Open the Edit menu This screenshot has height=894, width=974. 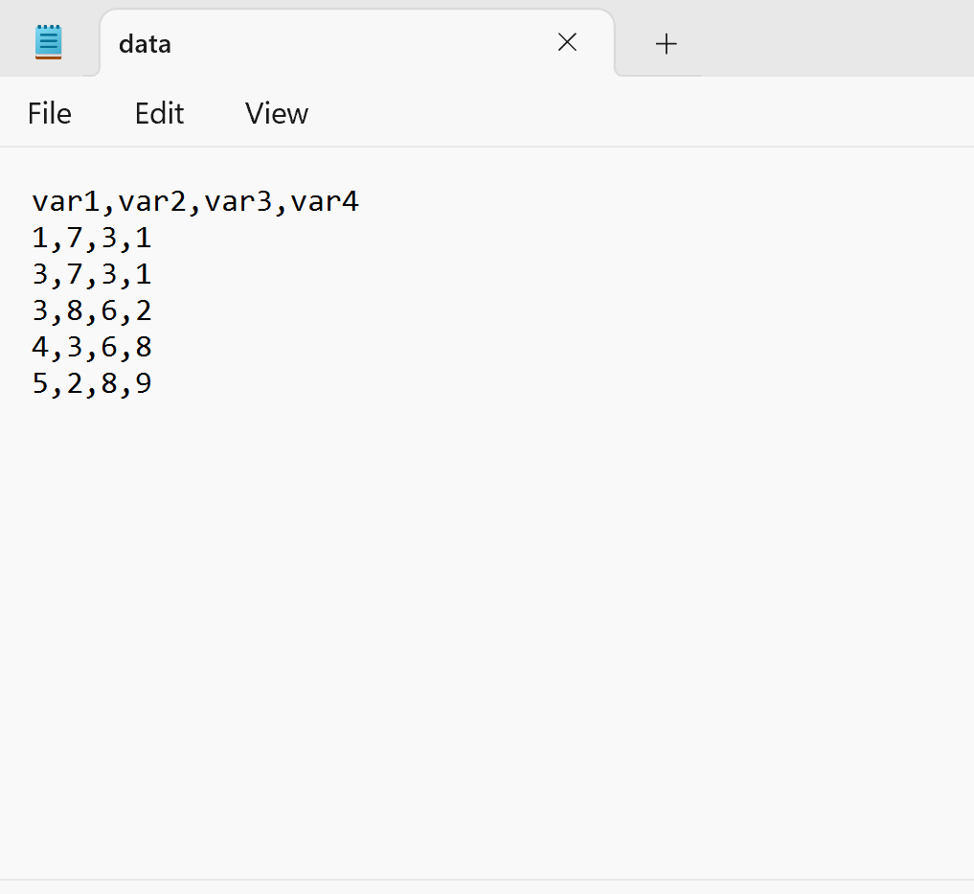159,114
